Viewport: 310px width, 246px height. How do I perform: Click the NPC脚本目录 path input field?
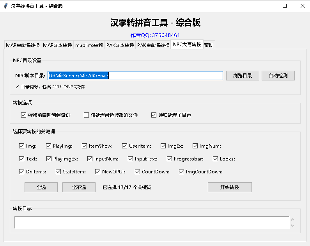[135, 76]
